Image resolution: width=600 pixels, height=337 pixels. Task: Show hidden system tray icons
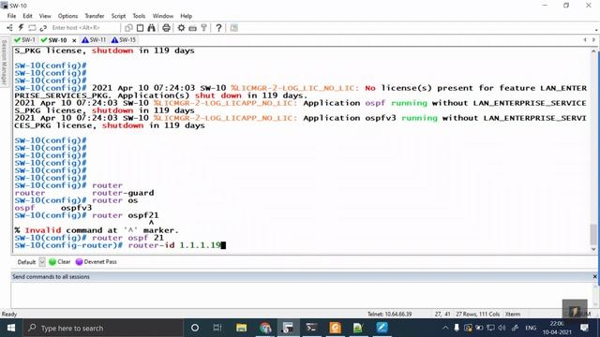click(x=445, y=328)
